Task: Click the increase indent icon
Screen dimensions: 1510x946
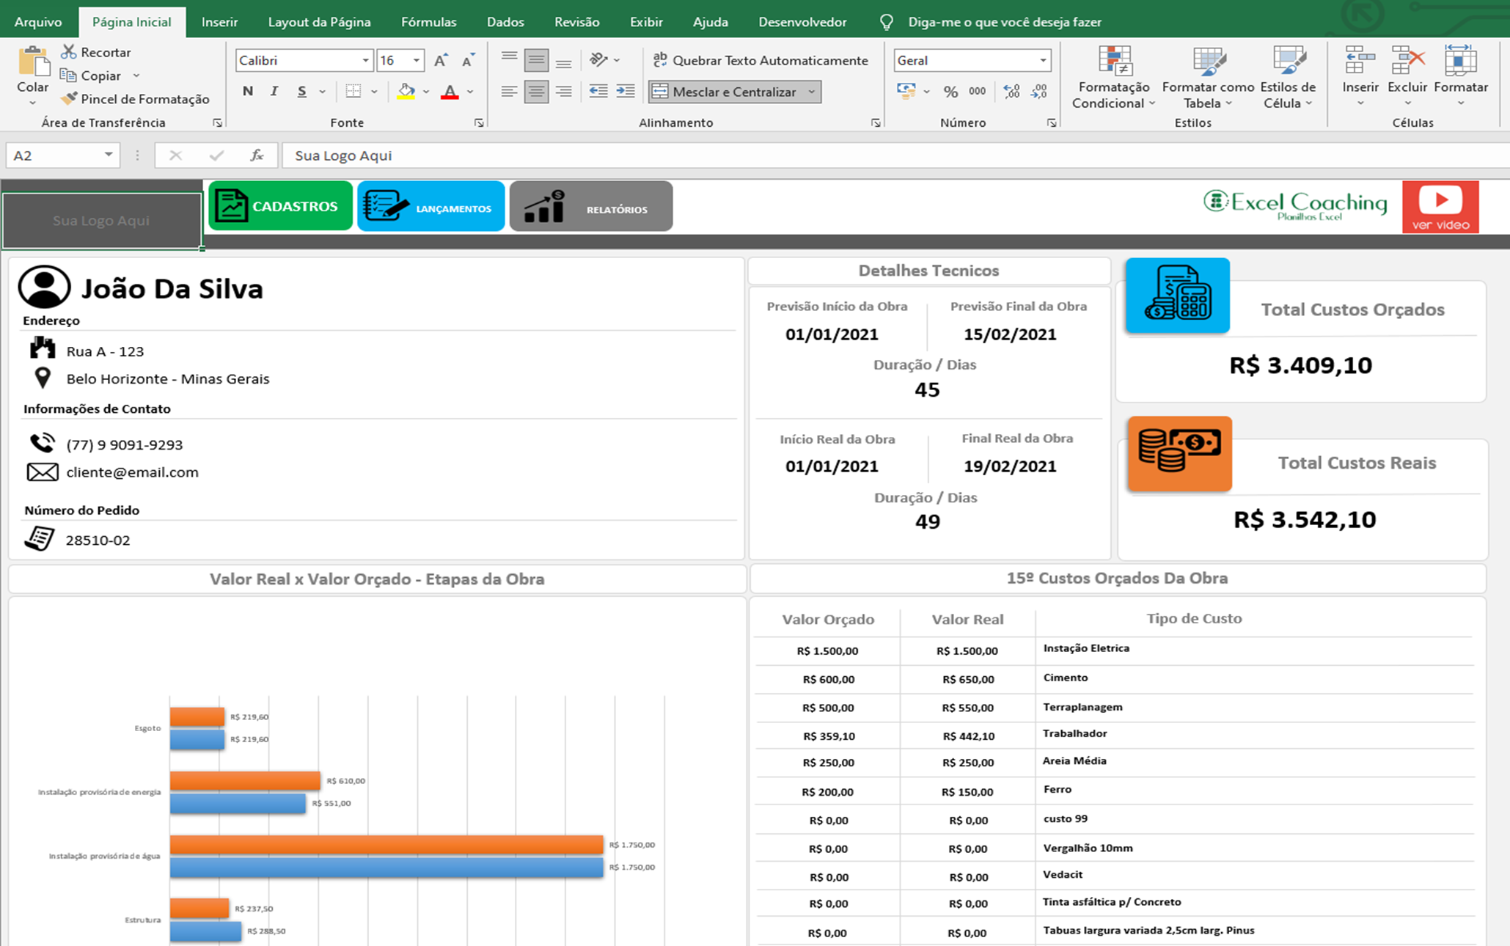Action: pyautogui.click(x=625, y=92)
